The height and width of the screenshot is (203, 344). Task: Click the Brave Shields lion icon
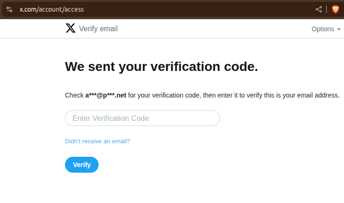(x=335, y=9)
